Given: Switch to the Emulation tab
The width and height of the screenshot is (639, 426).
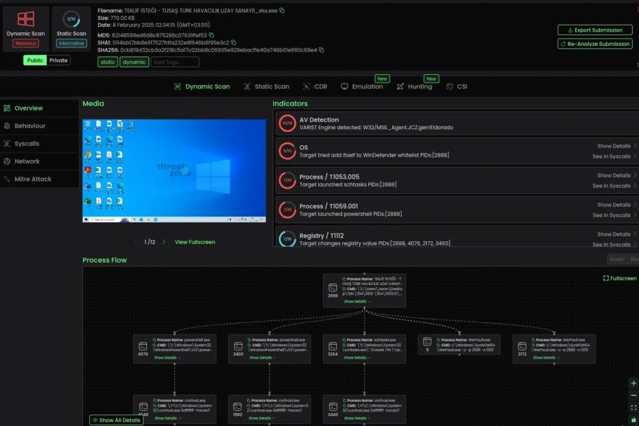Looking at the screenshot, I should [x=362, y=87].
